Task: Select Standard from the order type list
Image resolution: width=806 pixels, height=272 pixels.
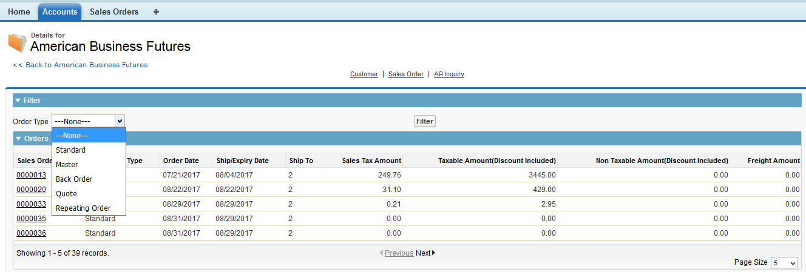Action: 70,150
